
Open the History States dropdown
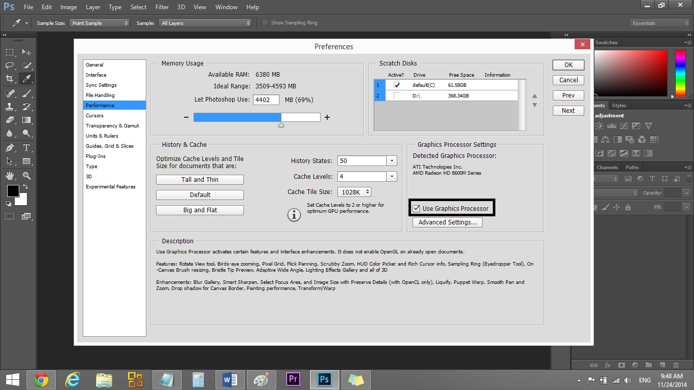point(391,161)
